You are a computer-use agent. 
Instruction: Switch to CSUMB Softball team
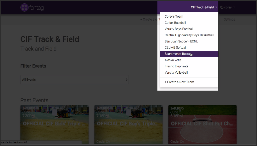[x=189, y=47]
